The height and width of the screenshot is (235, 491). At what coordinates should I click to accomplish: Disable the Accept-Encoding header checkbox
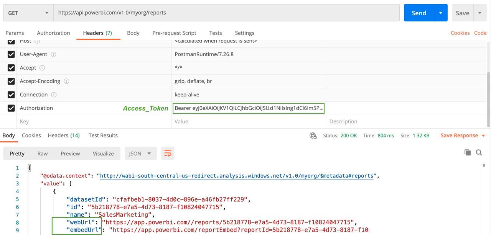pos(11,81)
